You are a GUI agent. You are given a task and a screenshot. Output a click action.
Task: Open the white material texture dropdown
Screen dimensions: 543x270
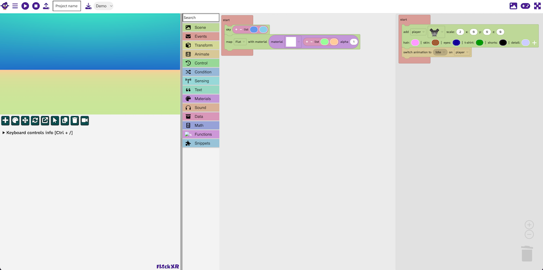(293, 42)
